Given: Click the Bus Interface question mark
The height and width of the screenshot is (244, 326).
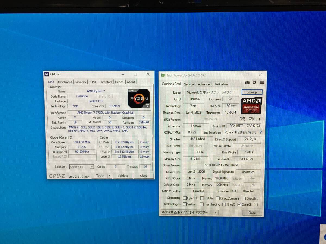Looking at the screenshot, I should coord(261,132).
